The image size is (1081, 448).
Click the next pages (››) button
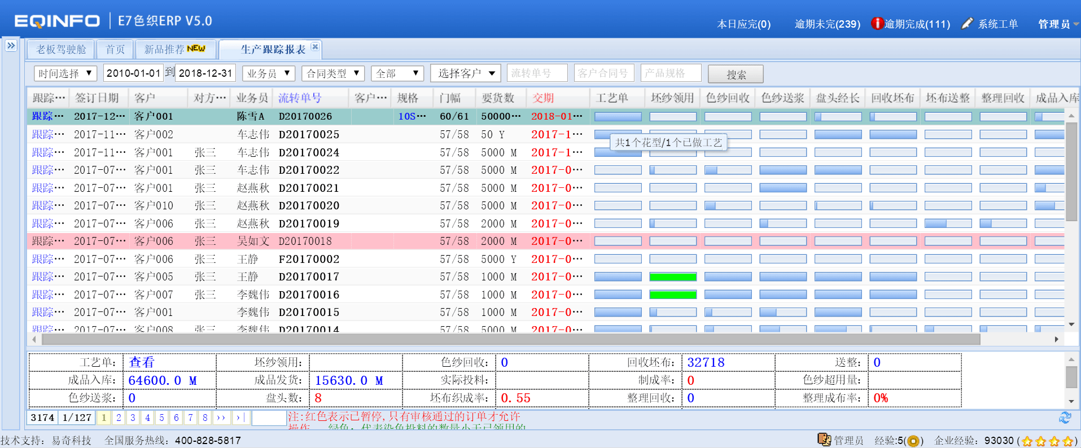click(x=221, y=418)
